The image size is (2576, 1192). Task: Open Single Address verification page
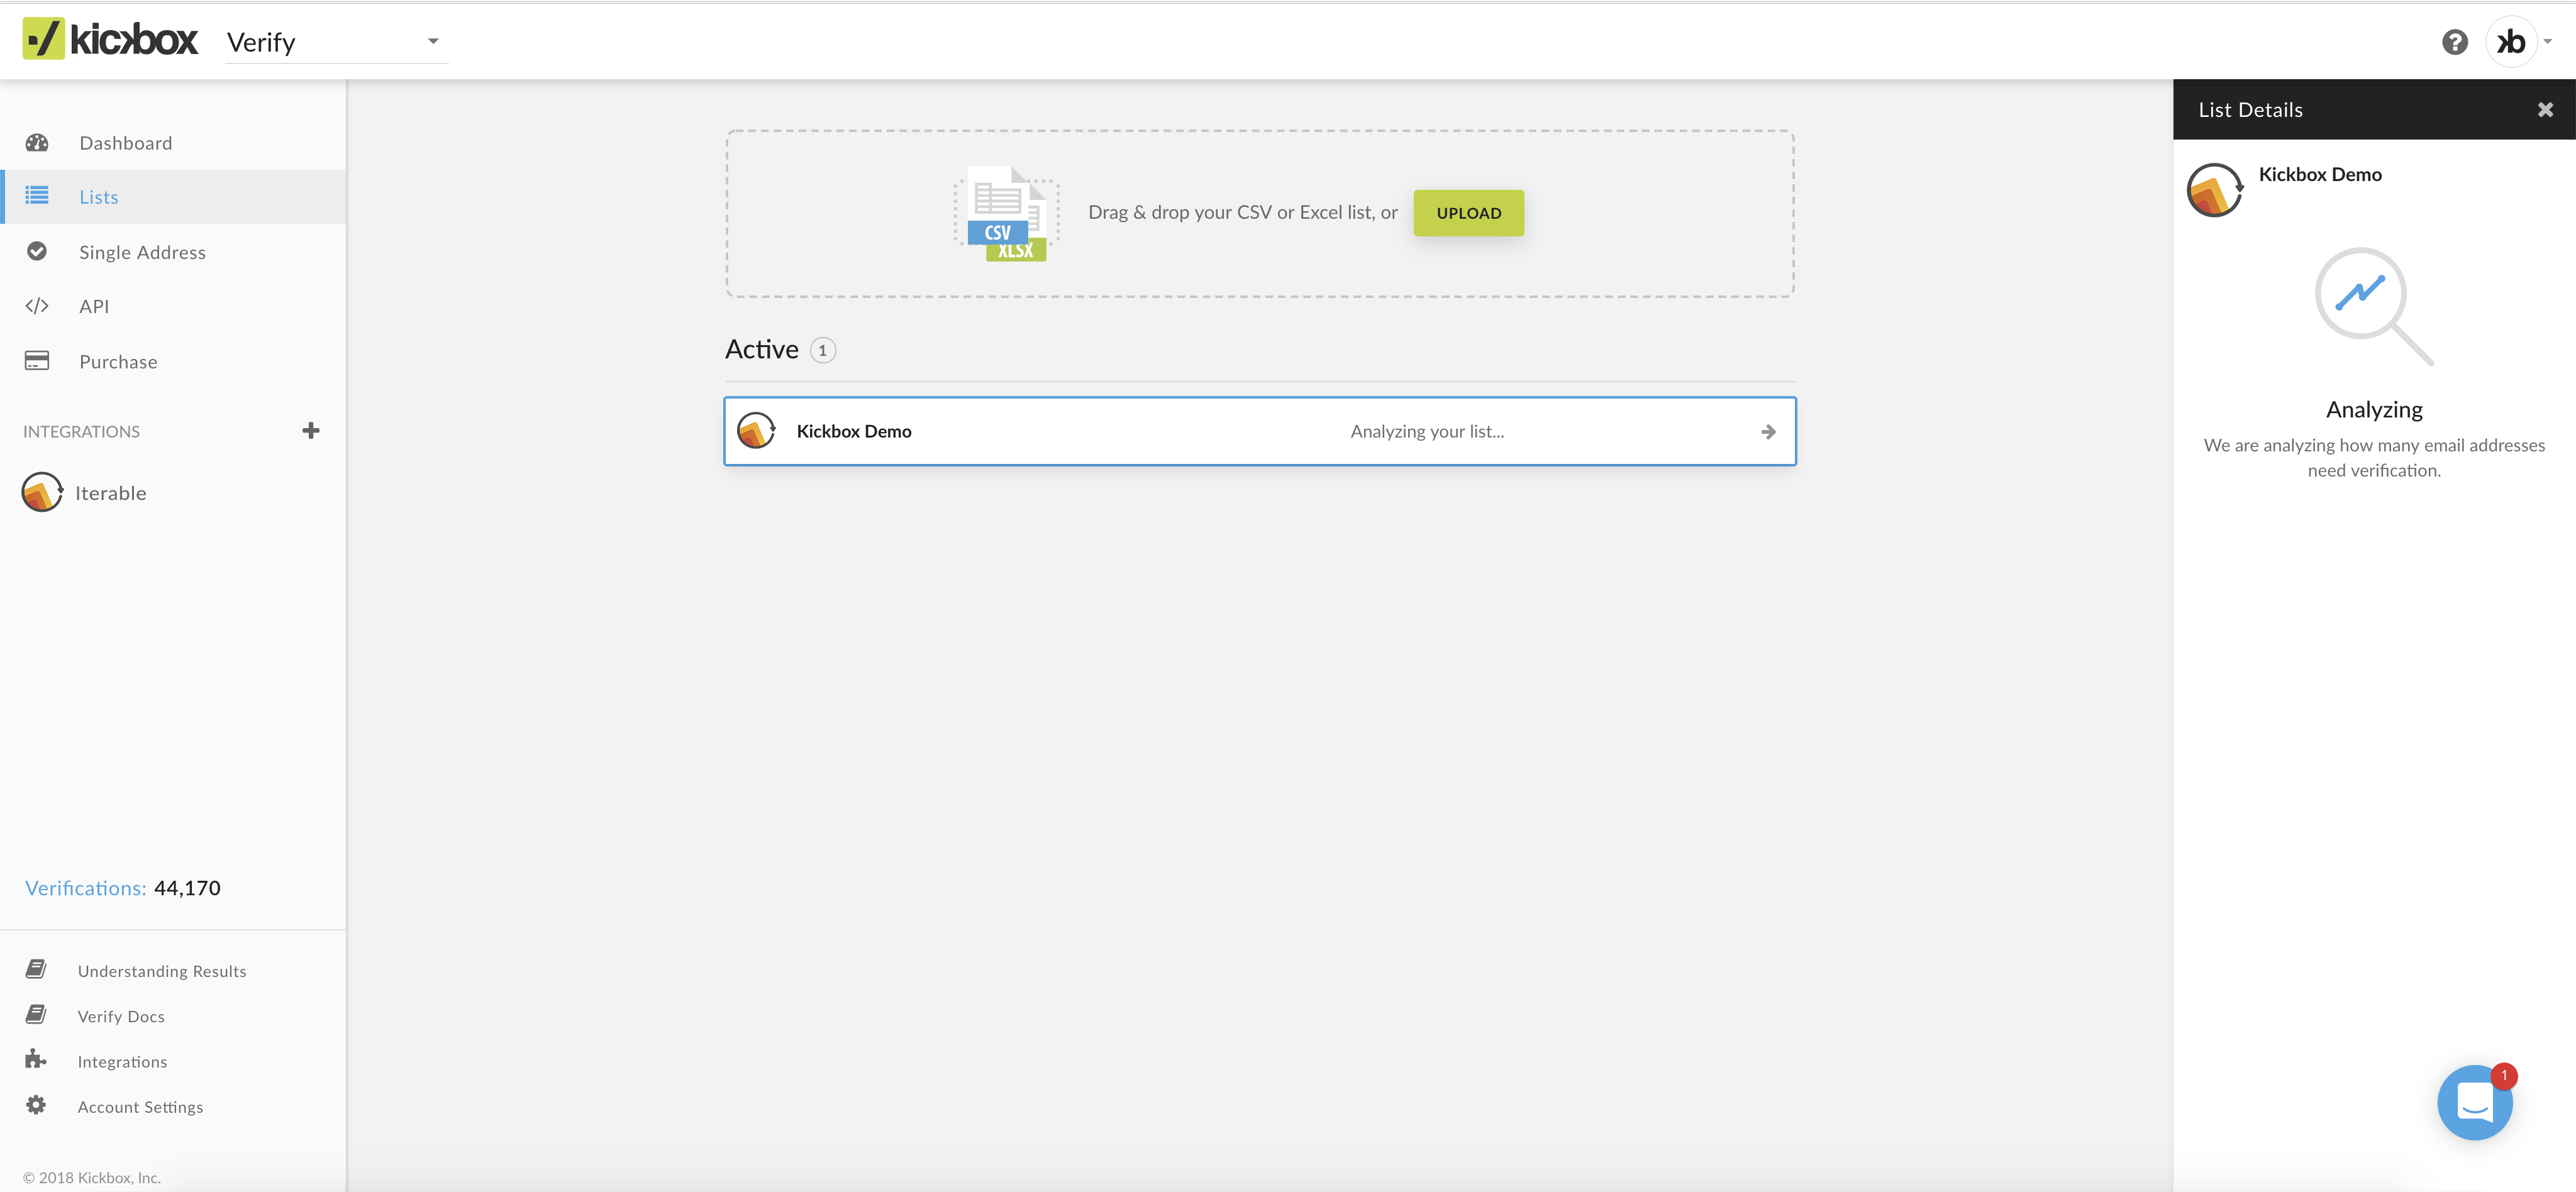pos(142,252)
